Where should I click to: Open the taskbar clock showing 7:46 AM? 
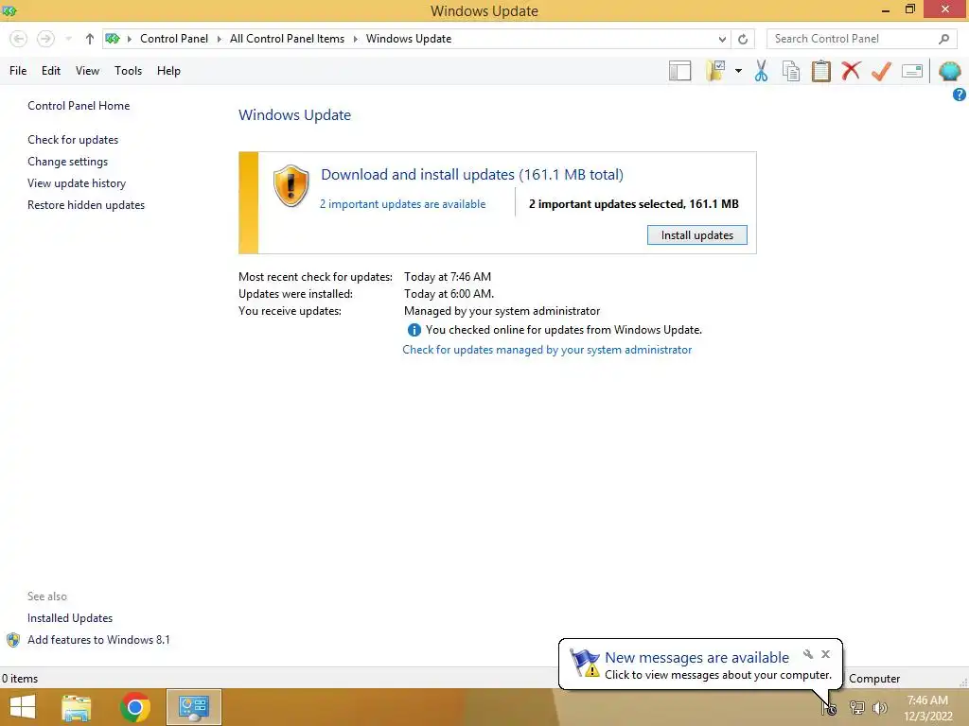[x=927, y=708]
